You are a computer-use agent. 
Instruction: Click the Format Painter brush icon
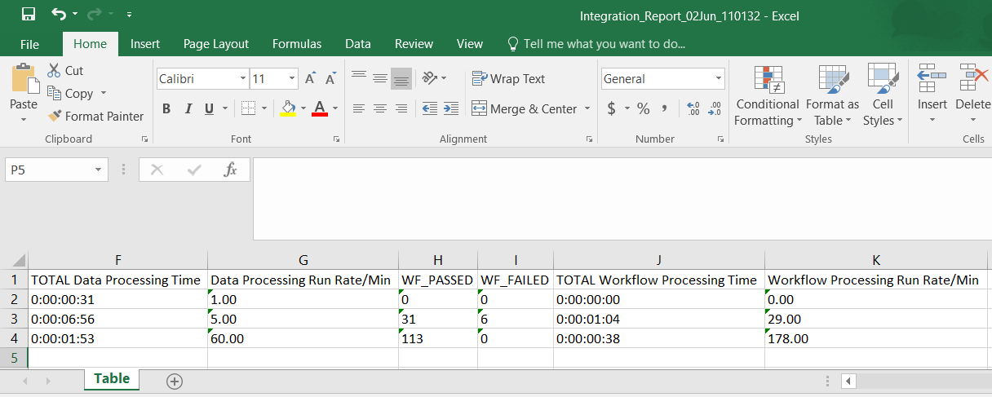(x=55, y=117)
